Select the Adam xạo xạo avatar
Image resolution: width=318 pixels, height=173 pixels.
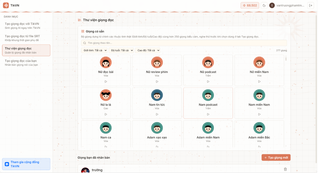[157, 128]
